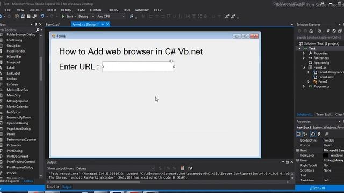Click the Search Solution Explorer field
The height and width of the screenshot is (193, 344).
tap(319, 38)
